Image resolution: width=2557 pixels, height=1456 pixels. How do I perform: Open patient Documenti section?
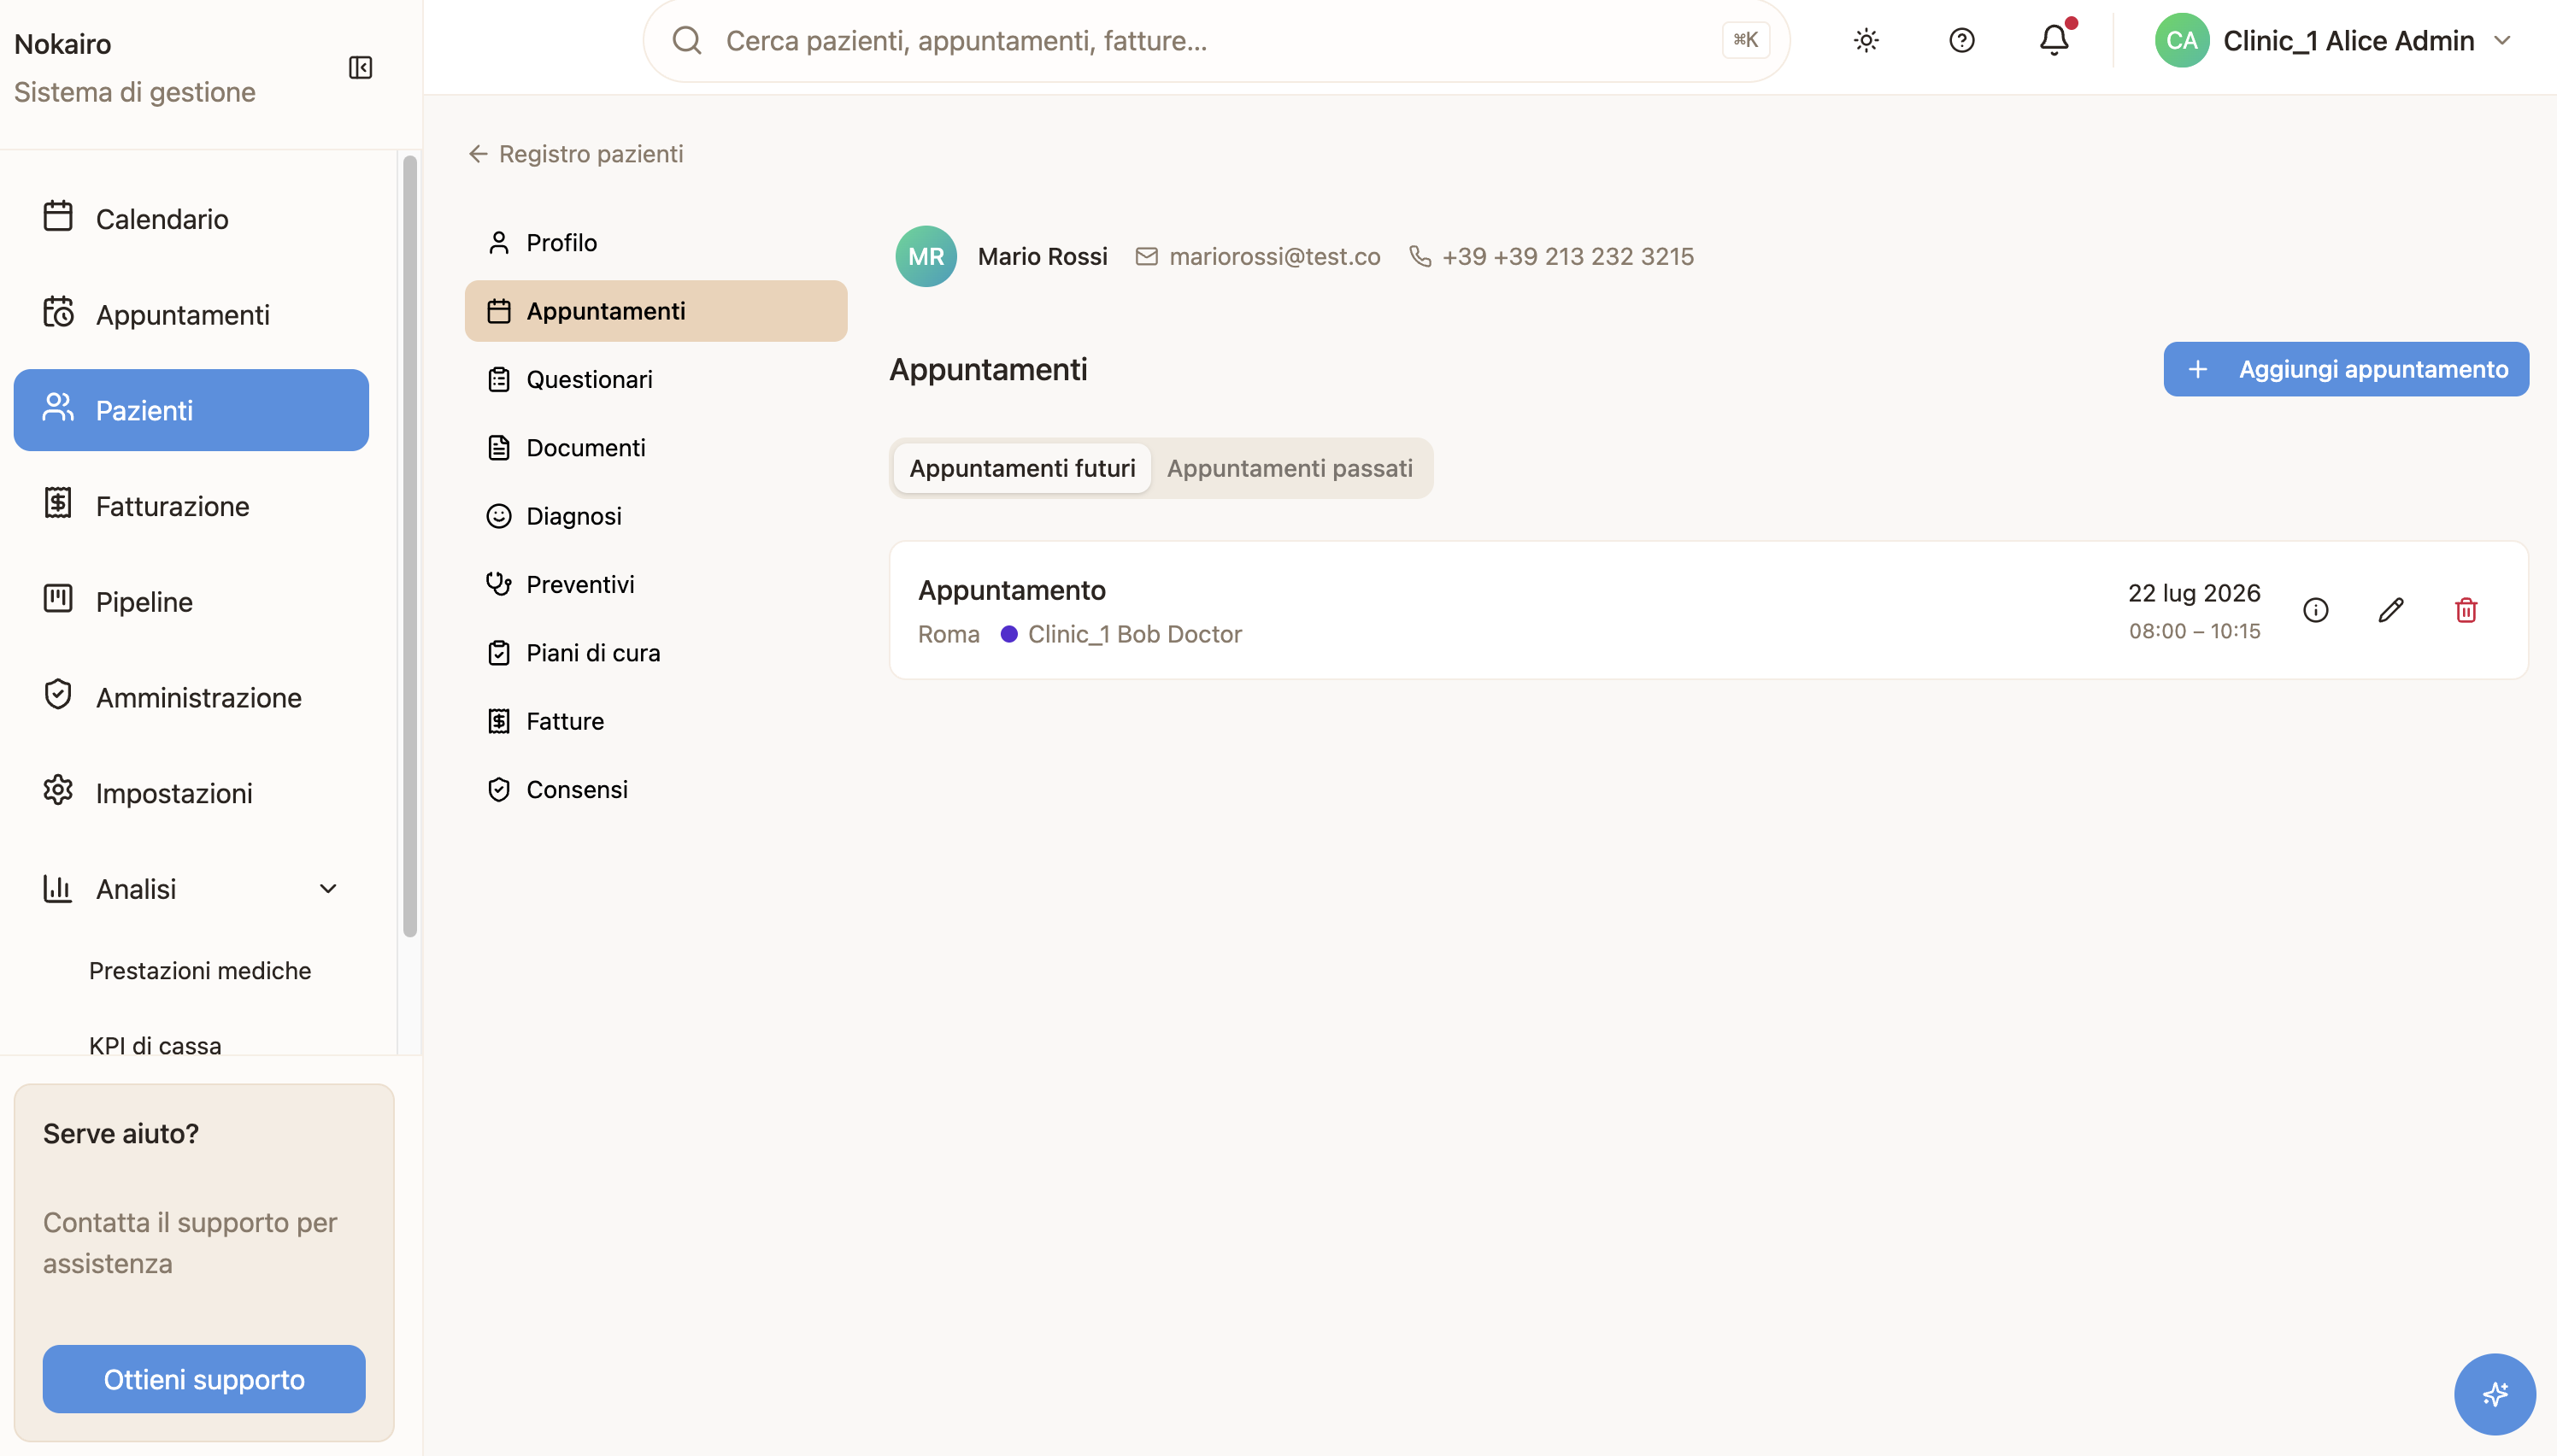coord(656,448)
